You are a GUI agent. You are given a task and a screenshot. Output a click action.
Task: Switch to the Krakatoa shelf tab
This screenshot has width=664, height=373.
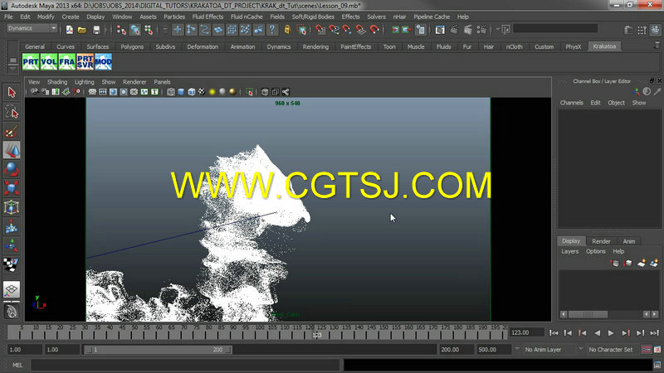point(604,46)
